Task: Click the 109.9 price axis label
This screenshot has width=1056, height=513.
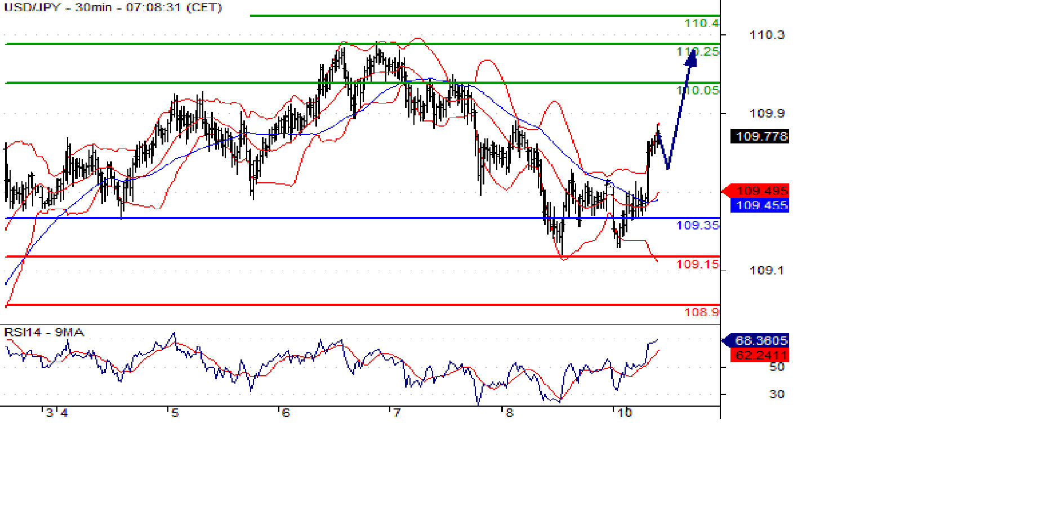Action: (x=767, y=114)
